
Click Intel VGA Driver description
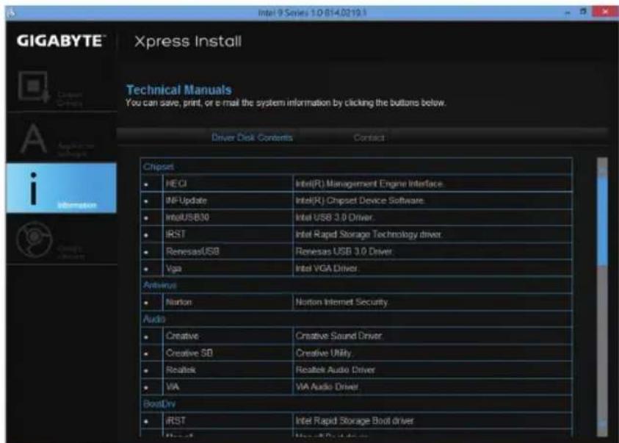click(x=327, y=269)
